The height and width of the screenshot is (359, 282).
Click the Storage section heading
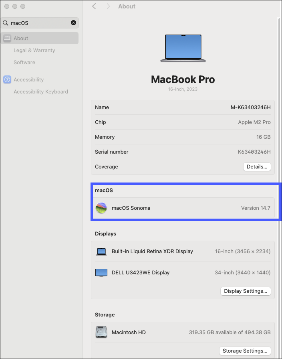[x=105, y=314]
